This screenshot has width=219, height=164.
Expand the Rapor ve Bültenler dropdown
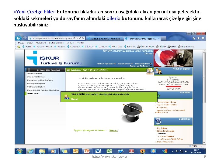pyautogui.click(x=141, y=66)
